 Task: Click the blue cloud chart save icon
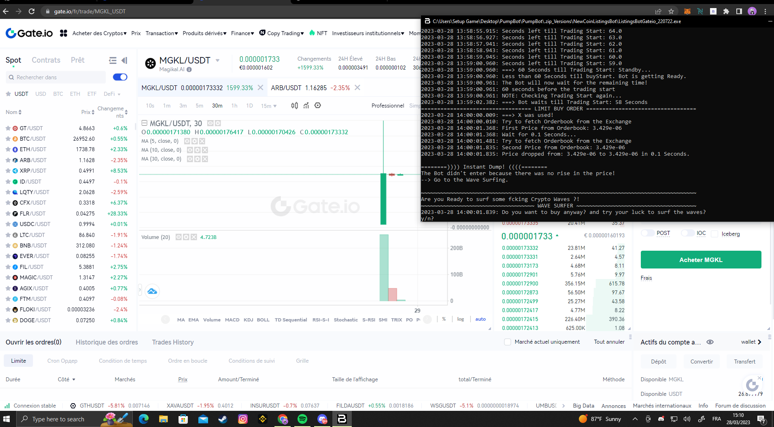152,291
